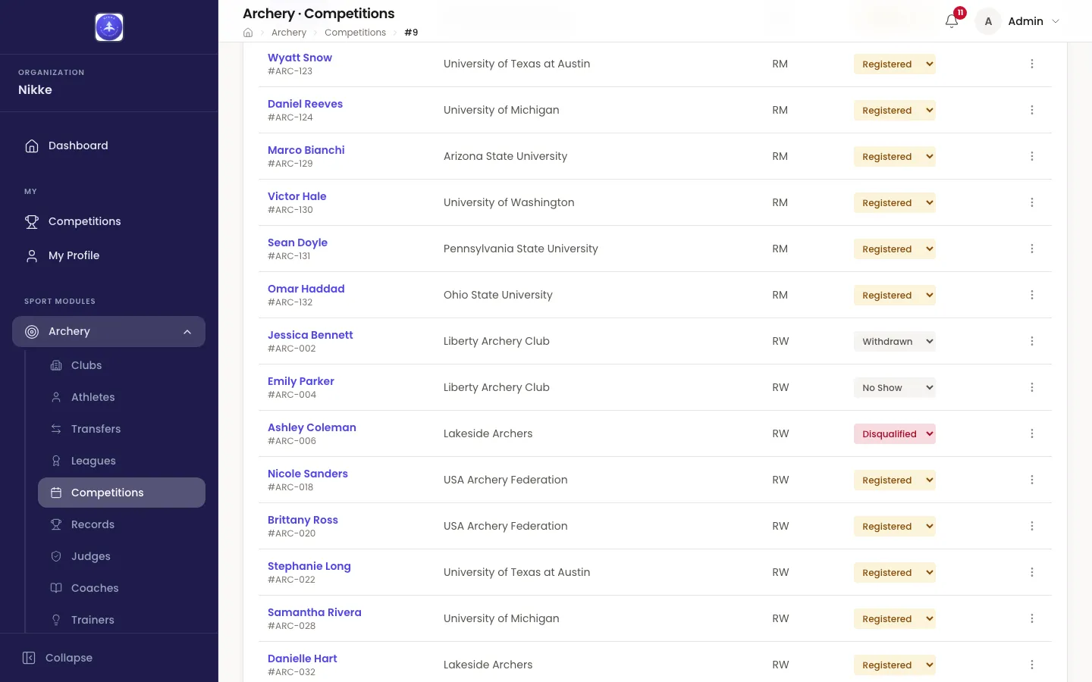1092x682 pixels.
Task: Open Emily Parker's No Show status dropdown
Action: tap(895, 388)
